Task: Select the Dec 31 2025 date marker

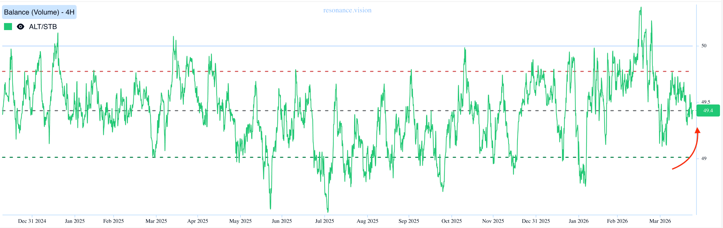Action: tap(535, 221)
